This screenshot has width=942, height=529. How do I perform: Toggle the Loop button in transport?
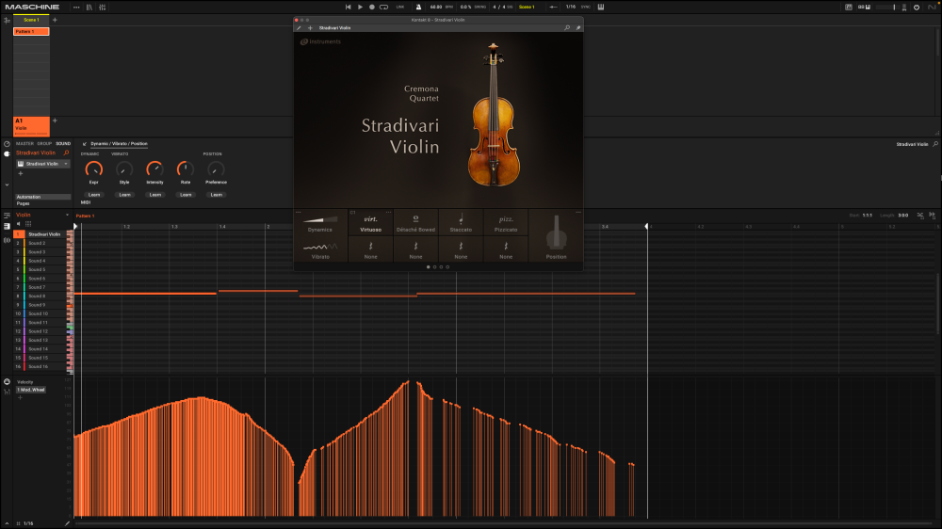(x=383, y=7)
